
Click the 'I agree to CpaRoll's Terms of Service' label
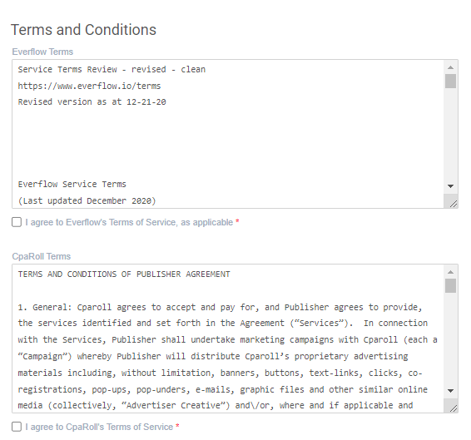(99, 427)
